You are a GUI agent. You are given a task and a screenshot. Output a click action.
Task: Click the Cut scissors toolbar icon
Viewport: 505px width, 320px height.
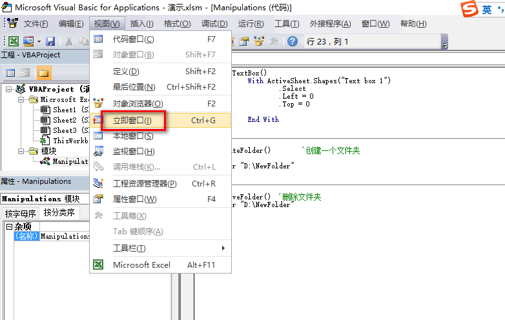tap(68, 41)
